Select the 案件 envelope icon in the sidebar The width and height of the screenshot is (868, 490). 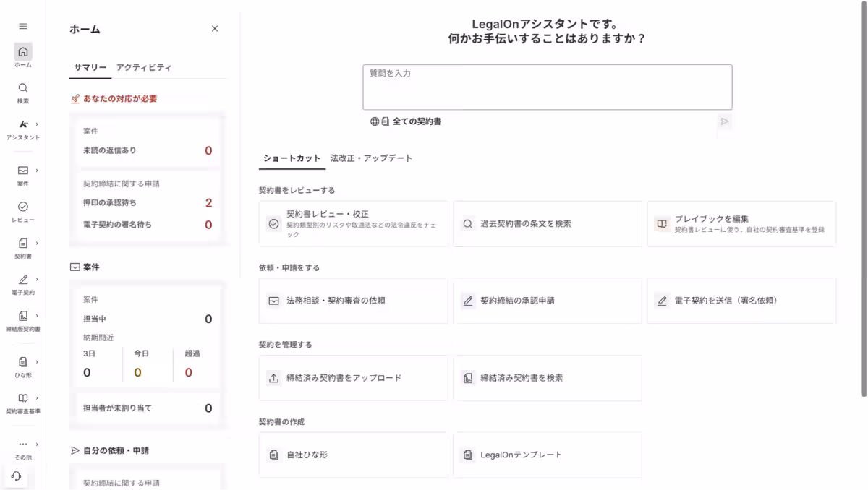point(22,171)
